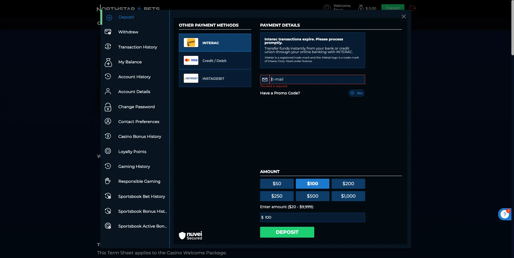The height and width of the screenshot is (258, 514).
Task: Click the Change Password lock icon
Action: (108, 107)
